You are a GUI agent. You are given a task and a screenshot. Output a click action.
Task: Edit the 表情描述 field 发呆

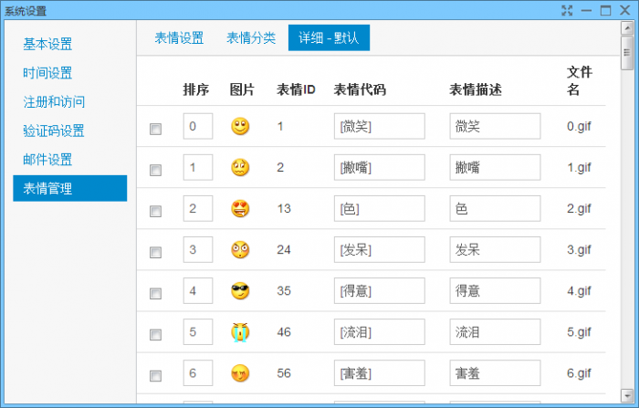[495, 250]
